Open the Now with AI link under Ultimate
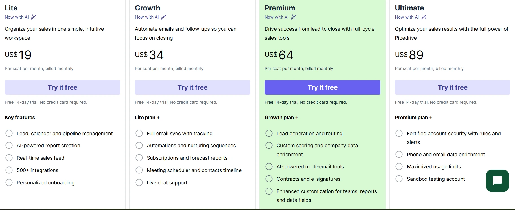The image size is (515, 210). coord(407,17)
